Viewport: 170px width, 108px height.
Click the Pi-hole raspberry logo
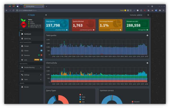click(x=23, y=23)
